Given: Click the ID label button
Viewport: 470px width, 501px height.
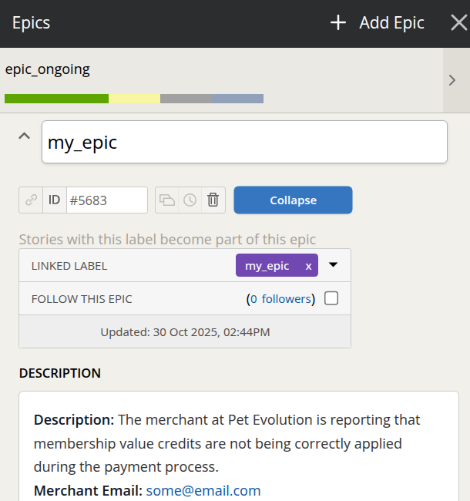Looking at the screenshot, I should (54, 200).
